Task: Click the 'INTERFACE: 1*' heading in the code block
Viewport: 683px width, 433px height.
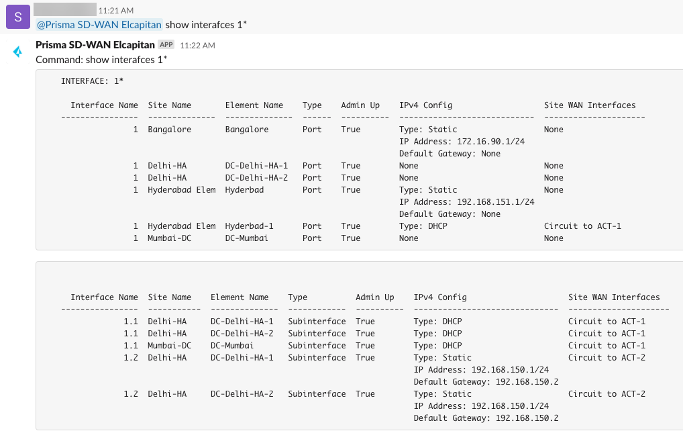Action: (x=92, y=81)
